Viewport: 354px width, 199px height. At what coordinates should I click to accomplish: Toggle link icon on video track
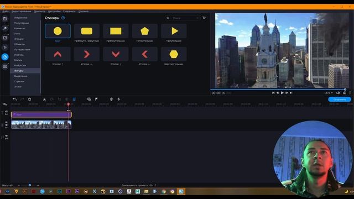click(x=6, y=128)
